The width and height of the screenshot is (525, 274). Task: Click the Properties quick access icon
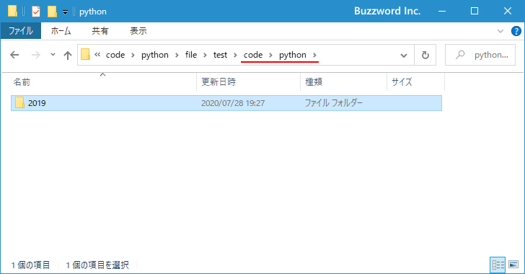coord(36,12)
